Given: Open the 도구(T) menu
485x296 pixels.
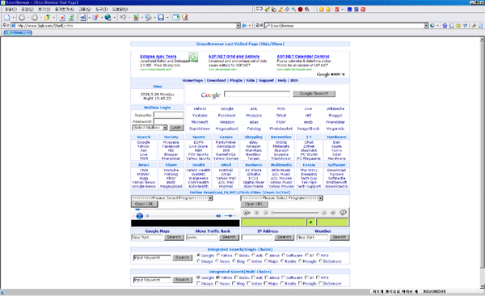Looking at the screenshot, I should tap(101, 9).
